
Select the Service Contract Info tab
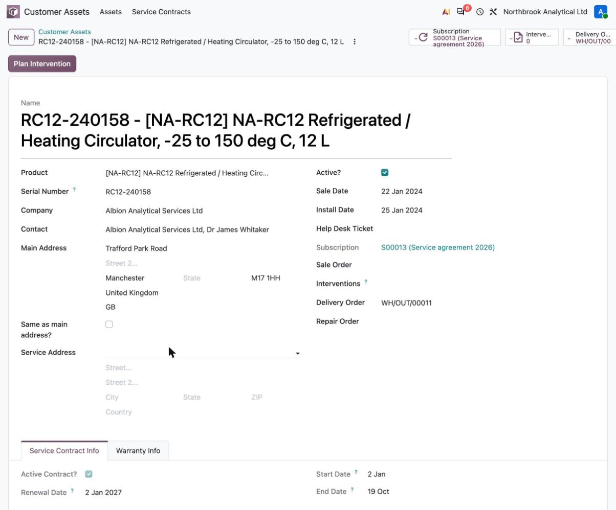[64, 451]
